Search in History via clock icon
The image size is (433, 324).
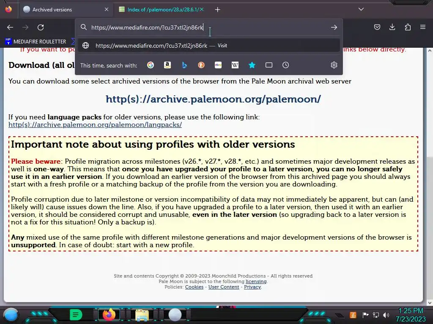[x=285, y=65]
